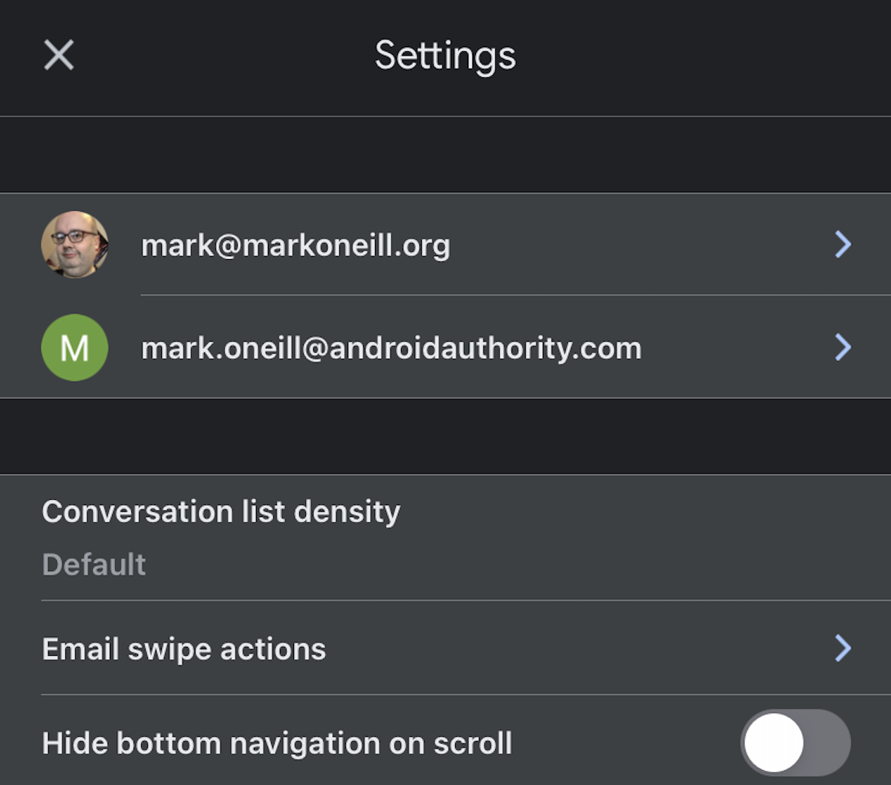Image resolution: width=891 pixels, height=785 pixels.
Task: Select the mark.oneill@androidauthority.com email text
Action: [x=391, y=348]
